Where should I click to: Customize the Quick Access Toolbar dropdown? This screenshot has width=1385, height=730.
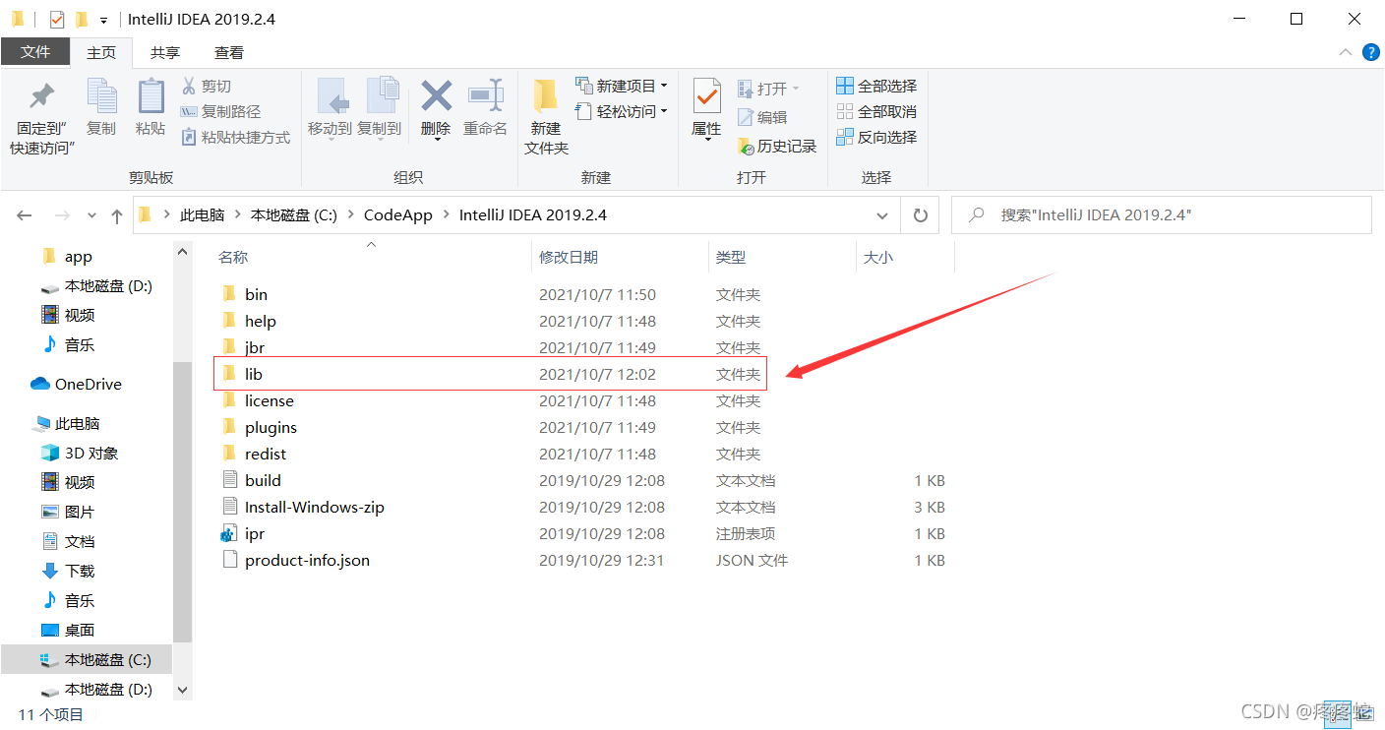pyautogui.click(x=103, y=20)
